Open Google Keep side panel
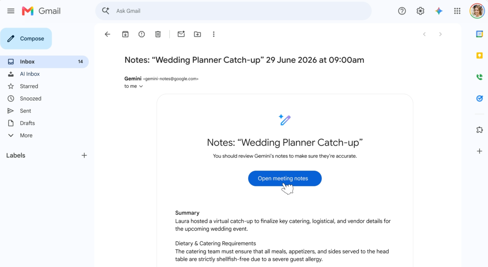This screenshot has width=488, height=267. (479, 55)
